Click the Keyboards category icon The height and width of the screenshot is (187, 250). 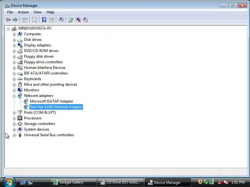click(20, 79)
